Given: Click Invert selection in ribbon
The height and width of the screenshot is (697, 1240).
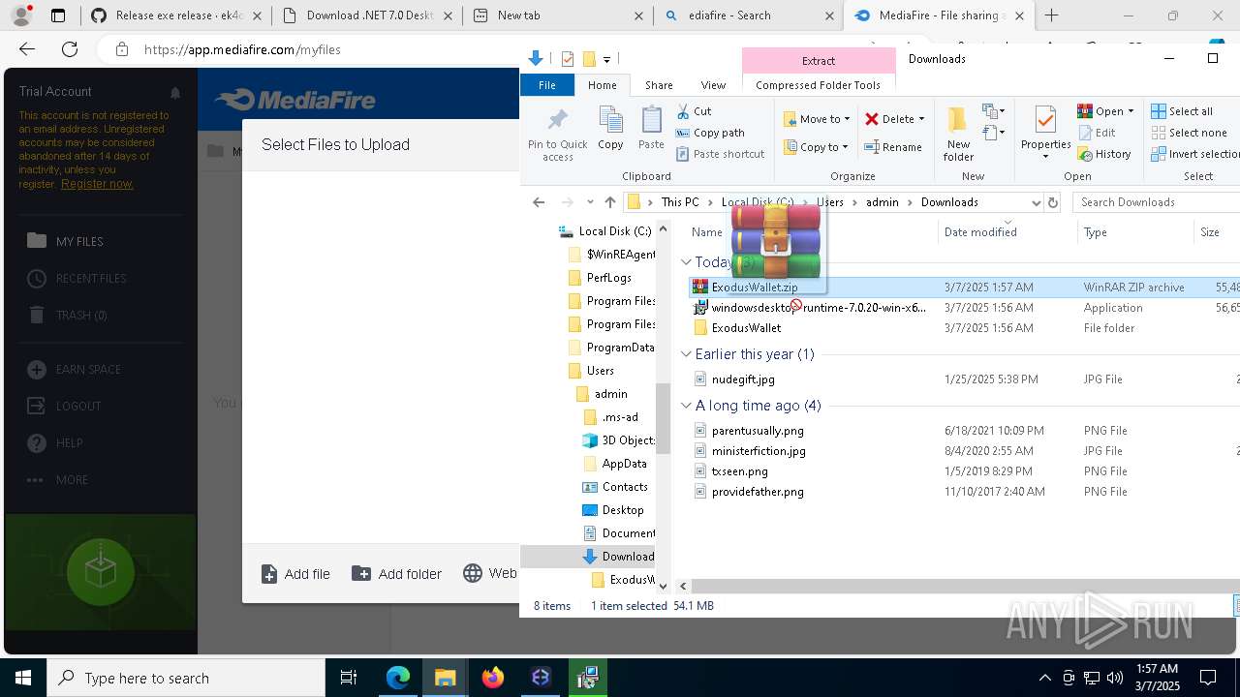Looking at the screenshot, I should pyautogui.click(x=1195, y=154).
